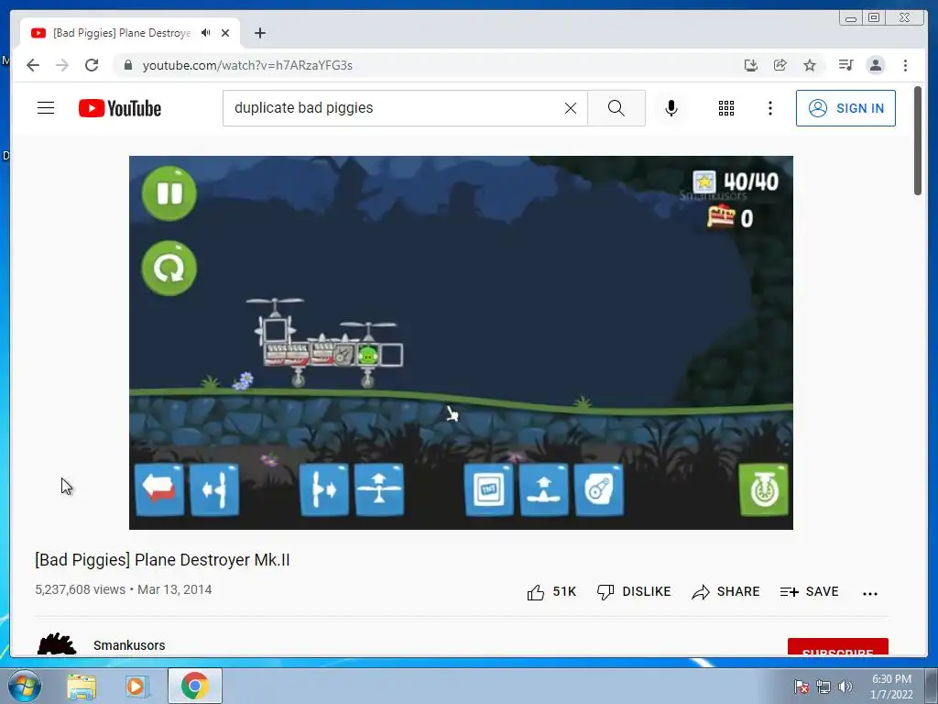Click the engine button in game controls

tap(599, 489)
